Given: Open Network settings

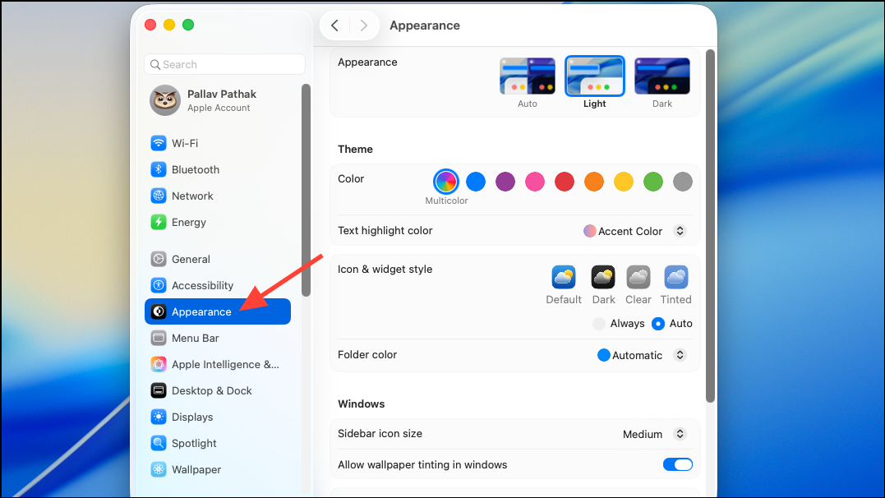Looking at the screenshot, I should pos(217,196).
